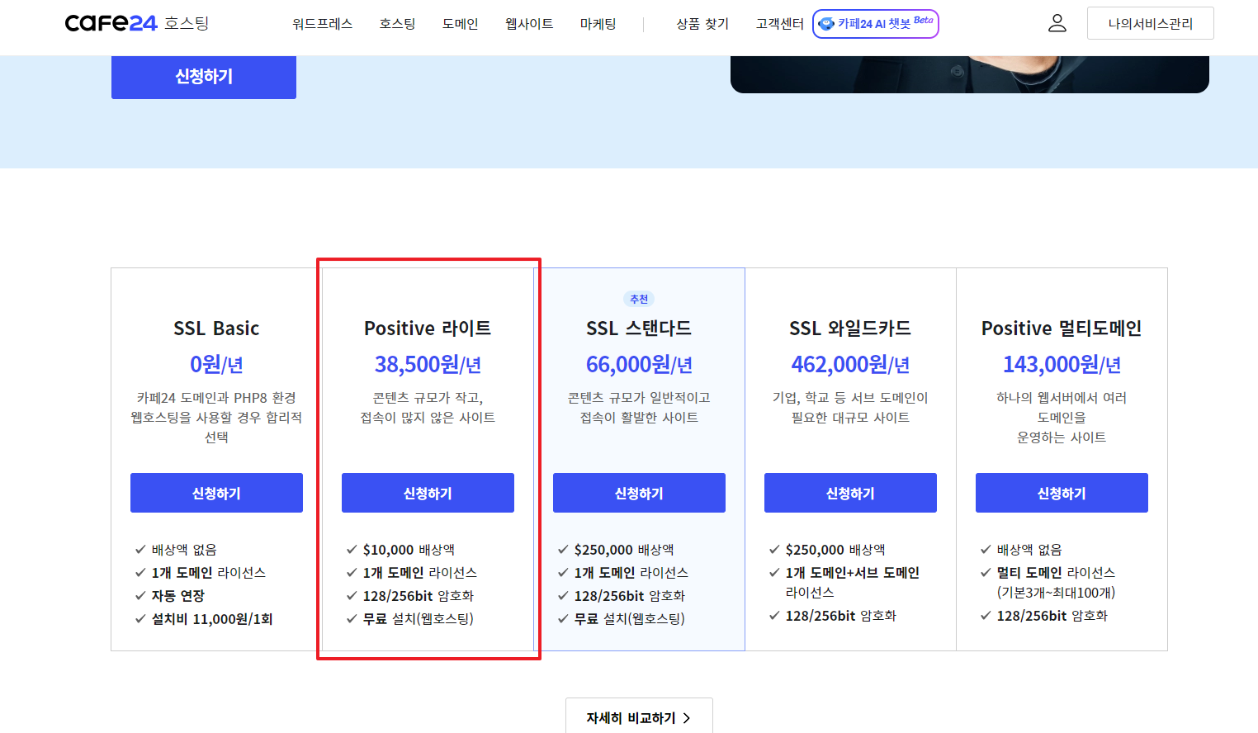
Task: Apply for the SSL 와일드카드 plan
Action: tap(850, 493)
